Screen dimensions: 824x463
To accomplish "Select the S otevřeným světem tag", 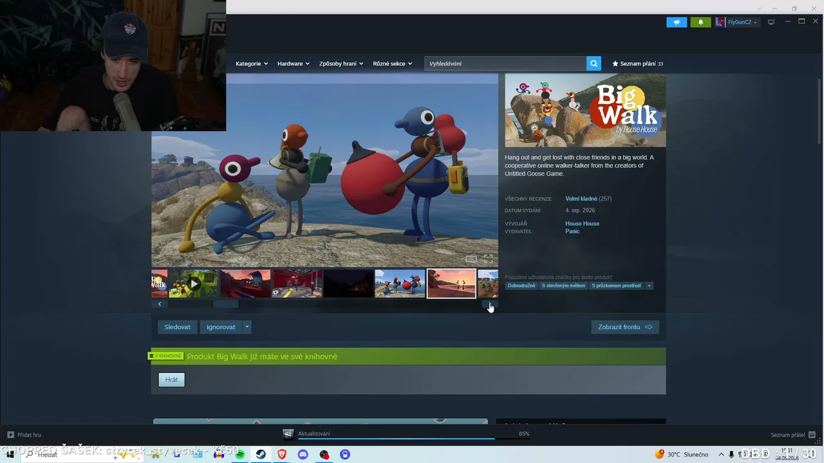I will (x=563, y=286).
